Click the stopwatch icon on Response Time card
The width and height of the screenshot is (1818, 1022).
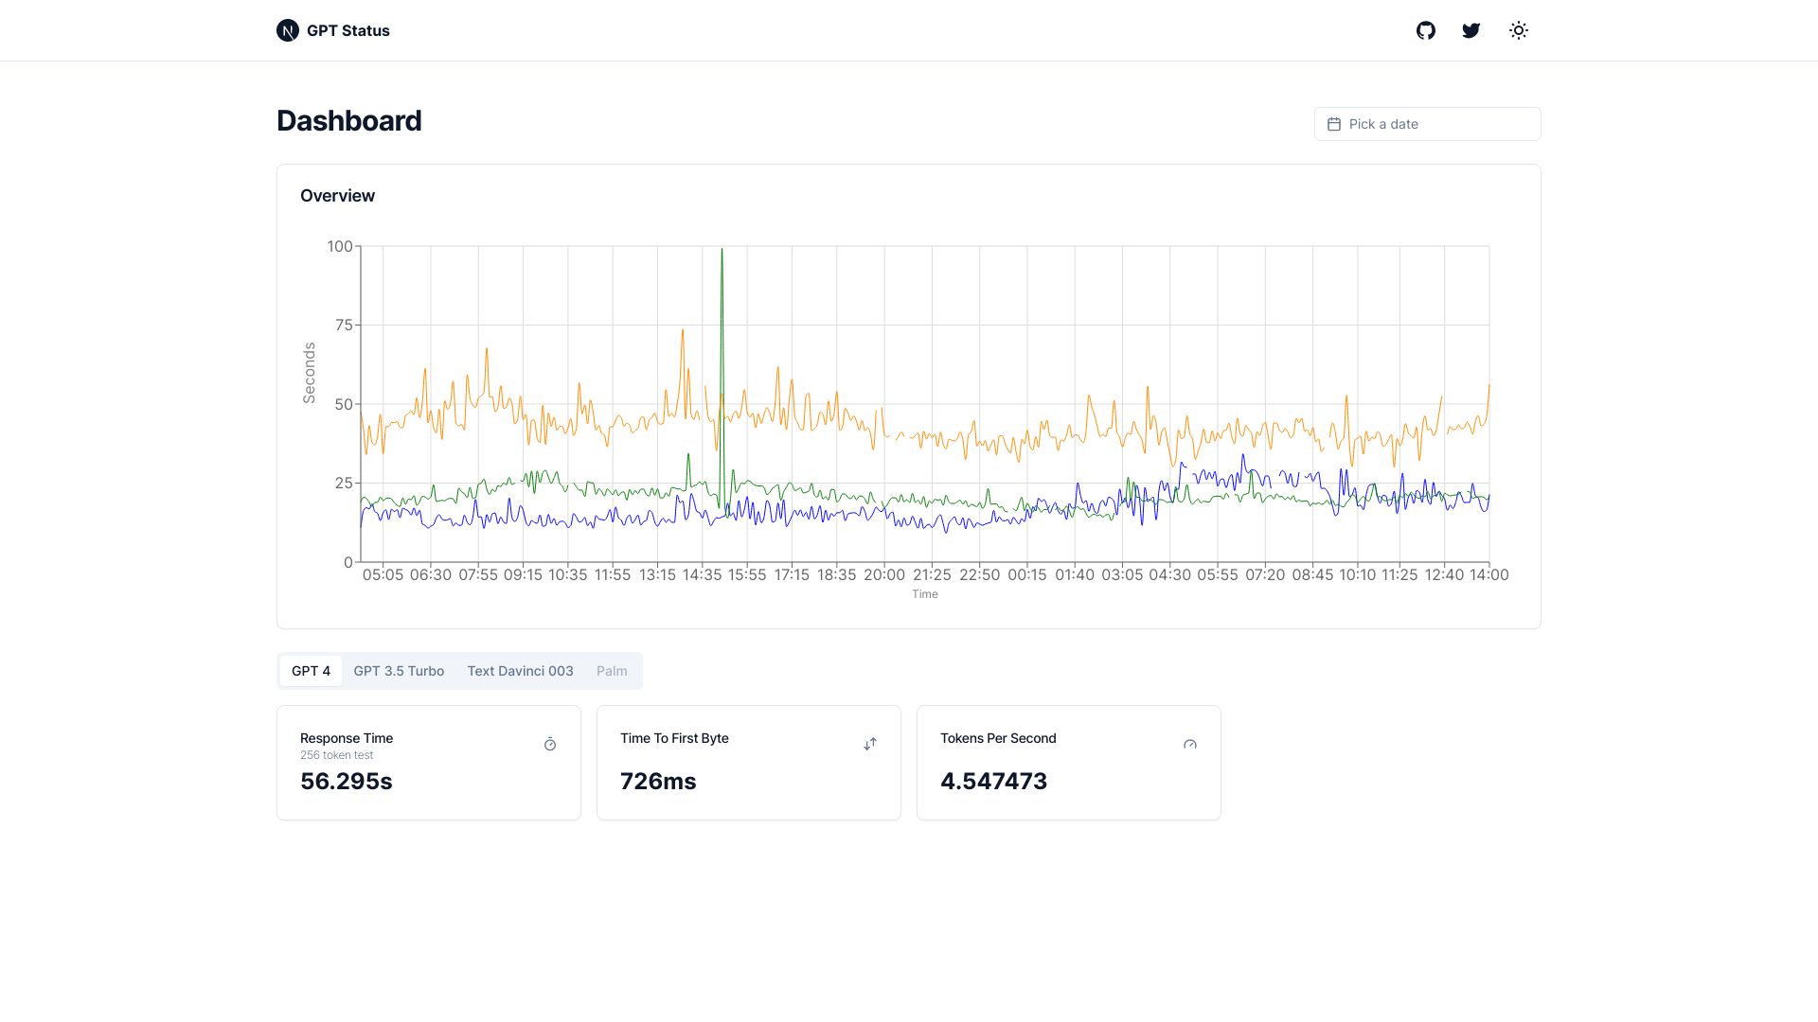pos(549,745)
